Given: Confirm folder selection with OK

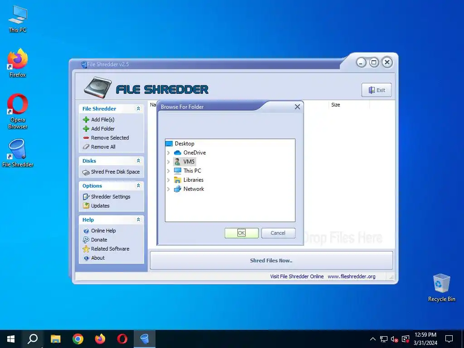Looking at the screenshot, I should click(x=242, y=233).
